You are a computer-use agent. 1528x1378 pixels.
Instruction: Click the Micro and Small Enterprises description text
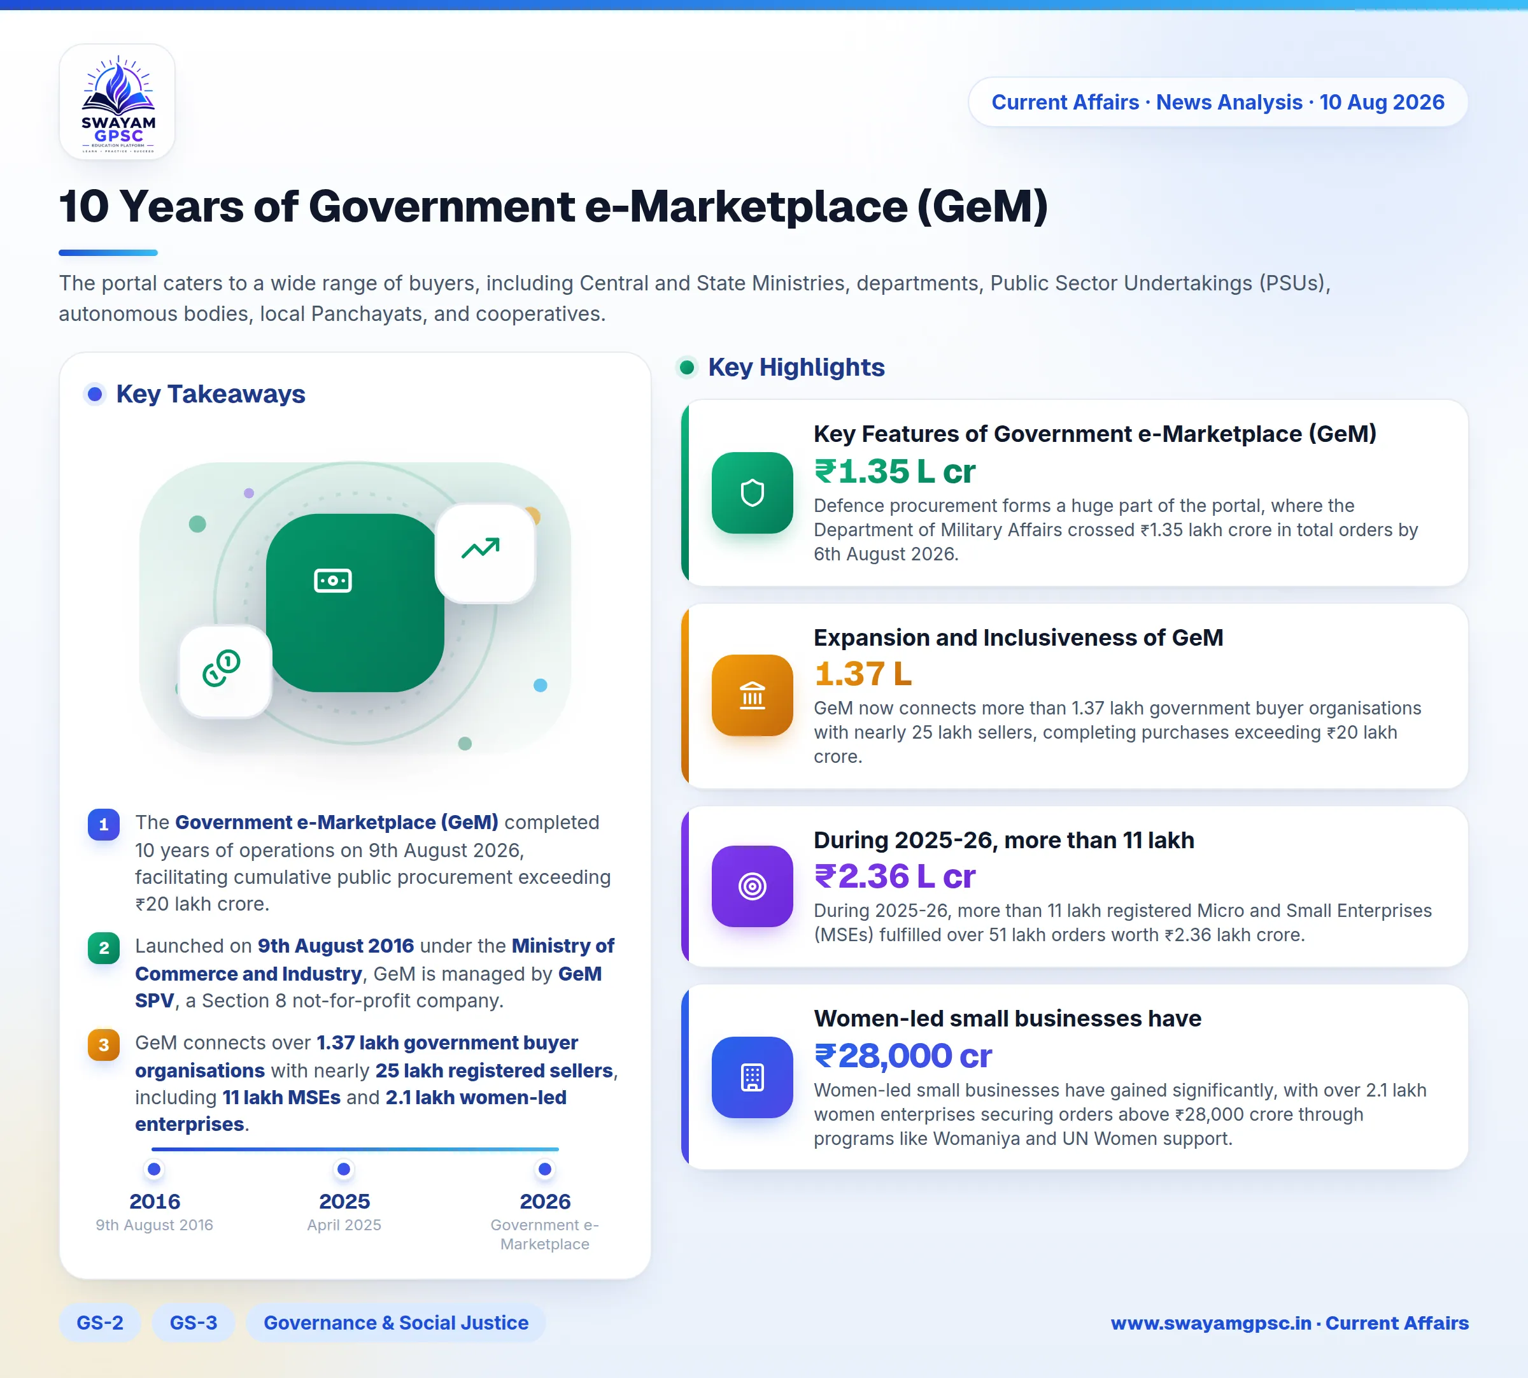[x=1122, y=922]
